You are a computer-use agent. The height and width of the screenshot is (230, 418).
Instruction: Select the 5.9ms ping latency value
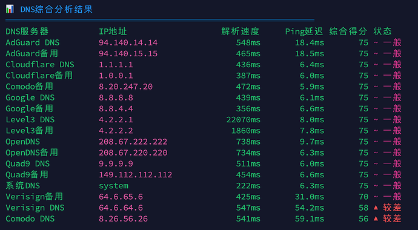(312, 87)
